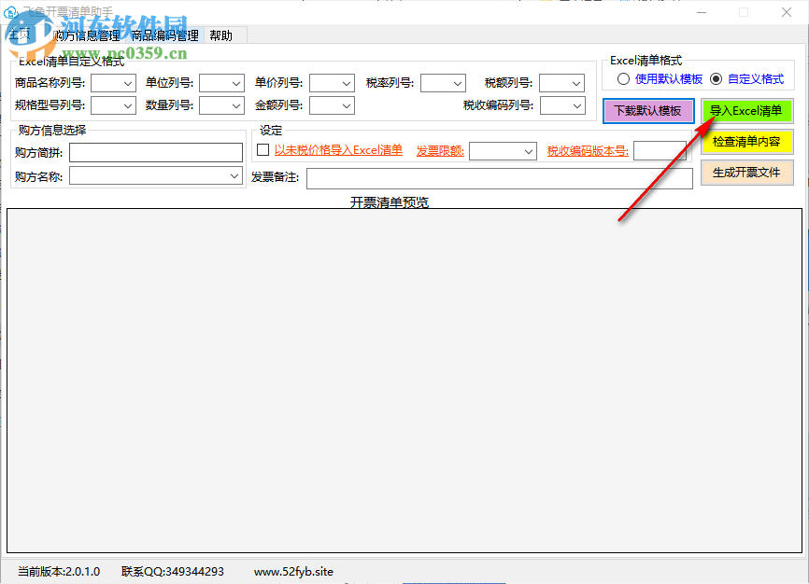Open the 帮助 tab
Image resolution: width=809 pixels, height=584 pixels.
(220, 35)
